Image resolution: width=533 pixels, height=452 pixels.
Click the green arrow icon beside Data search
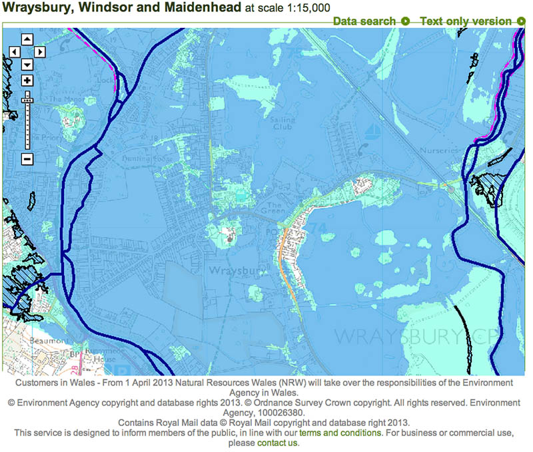click(x=405, y=21)
